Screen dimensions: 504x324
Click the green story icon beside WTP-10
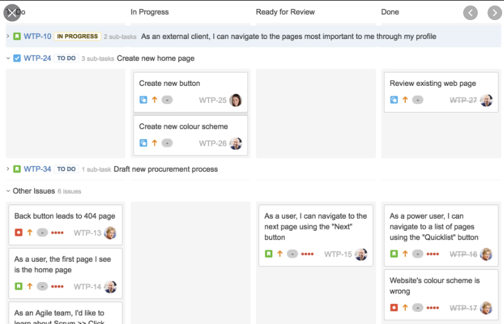17,37
